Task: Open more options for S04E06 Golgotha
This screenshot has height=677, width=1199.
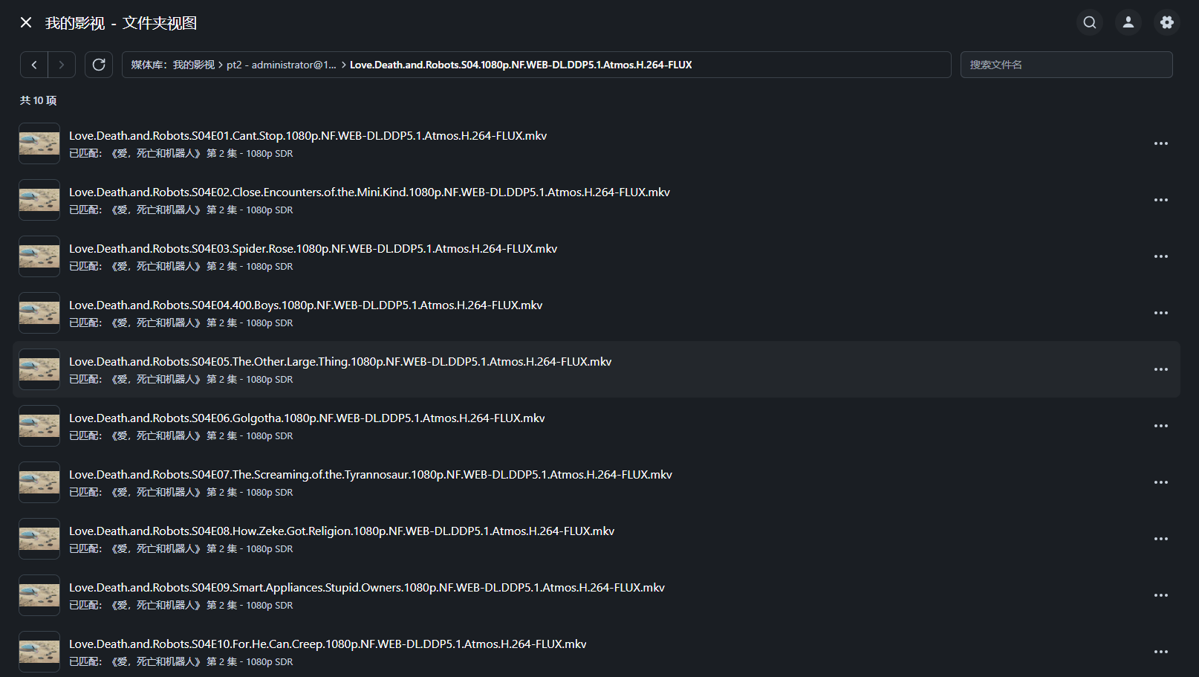Action: tap(1161, 426)
